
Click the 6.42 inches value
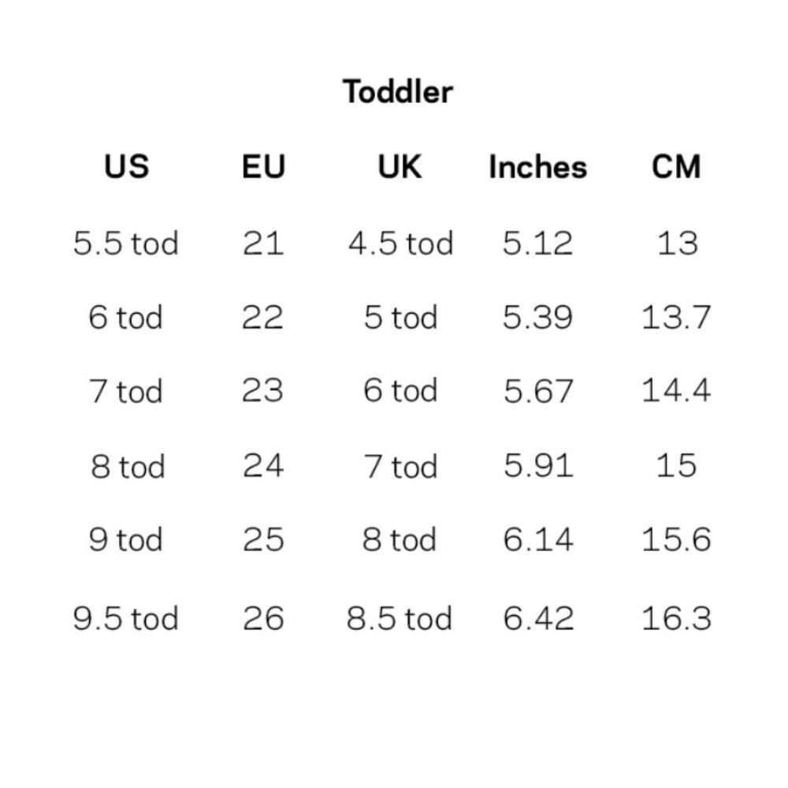tap(538, 619)
